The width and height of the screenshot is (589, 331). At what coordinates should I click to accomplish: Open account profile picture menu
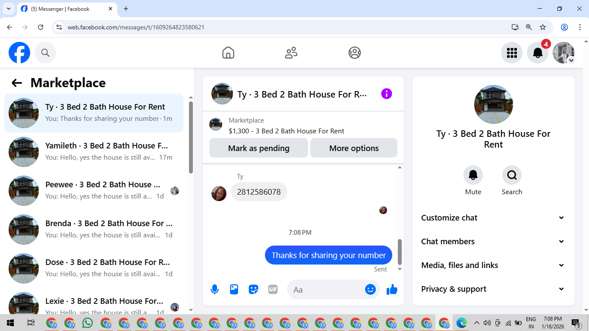coord(564,53)
